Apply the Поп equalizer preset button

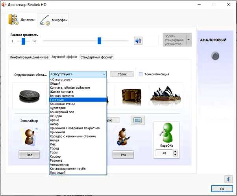click(x=29, y=155)
